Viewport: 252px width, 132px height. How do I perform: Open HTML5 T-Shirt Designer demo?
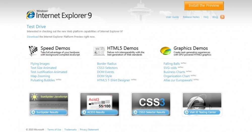point(113,80)
